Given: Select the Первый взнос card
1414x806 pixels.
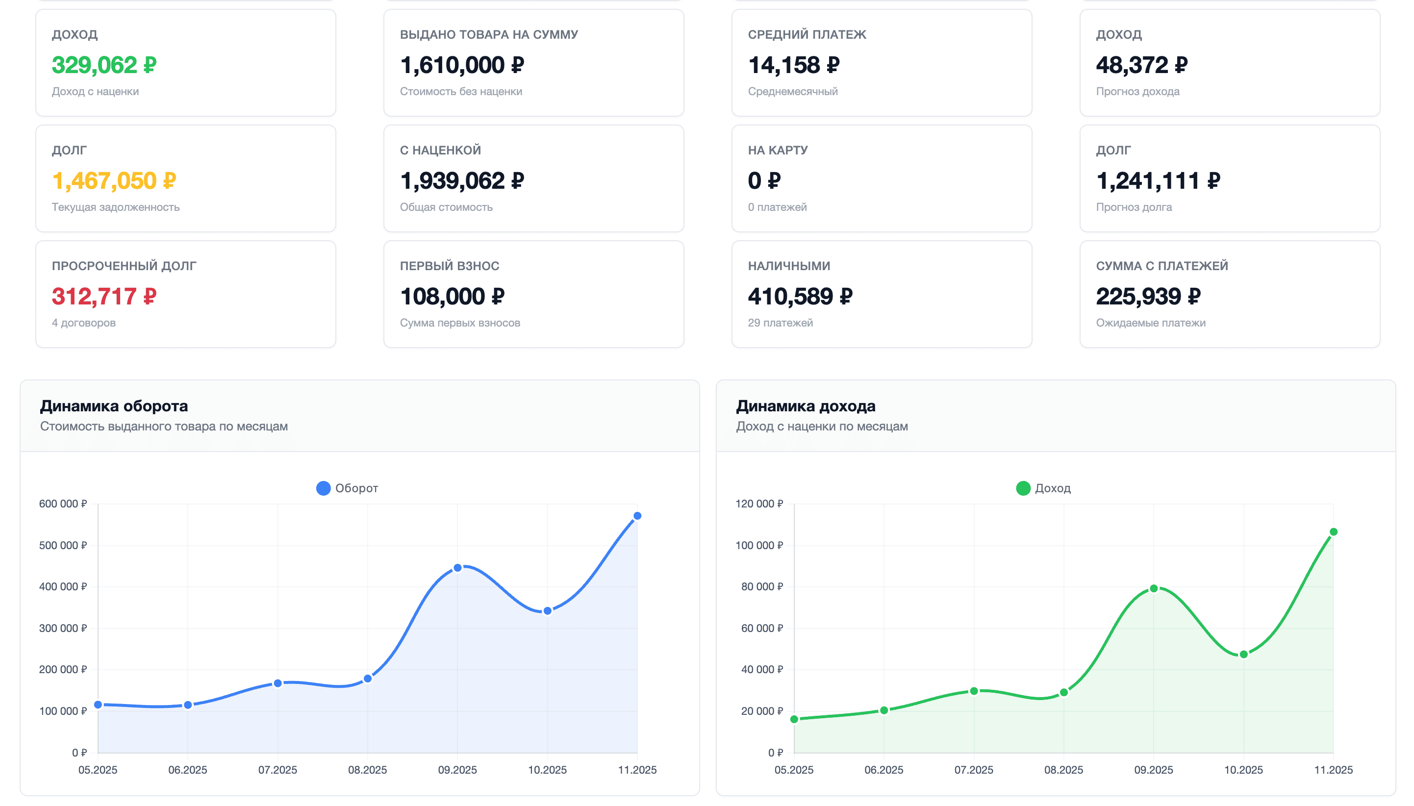Looking at the screenshot, I should coord(533,294).
